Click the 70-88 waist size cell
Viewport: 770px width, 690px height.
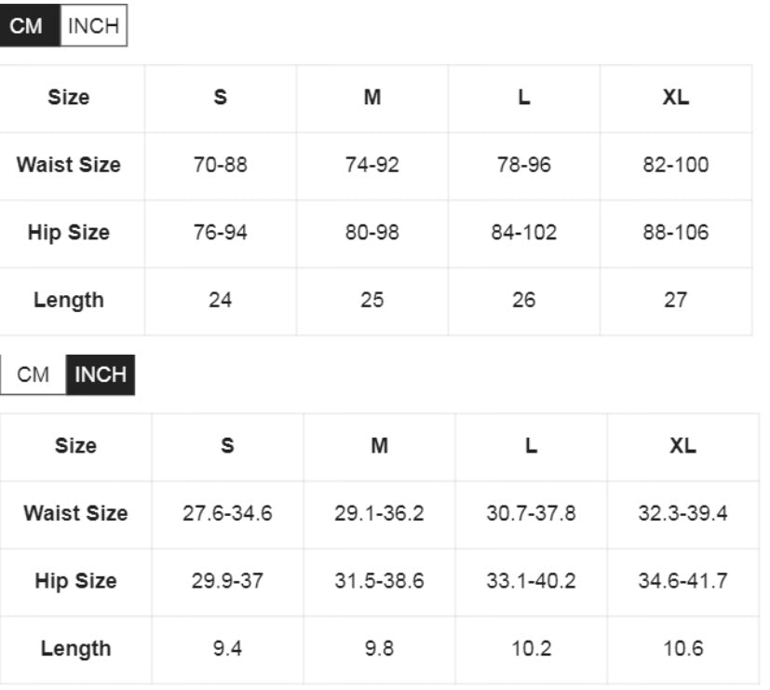[221, 165]
